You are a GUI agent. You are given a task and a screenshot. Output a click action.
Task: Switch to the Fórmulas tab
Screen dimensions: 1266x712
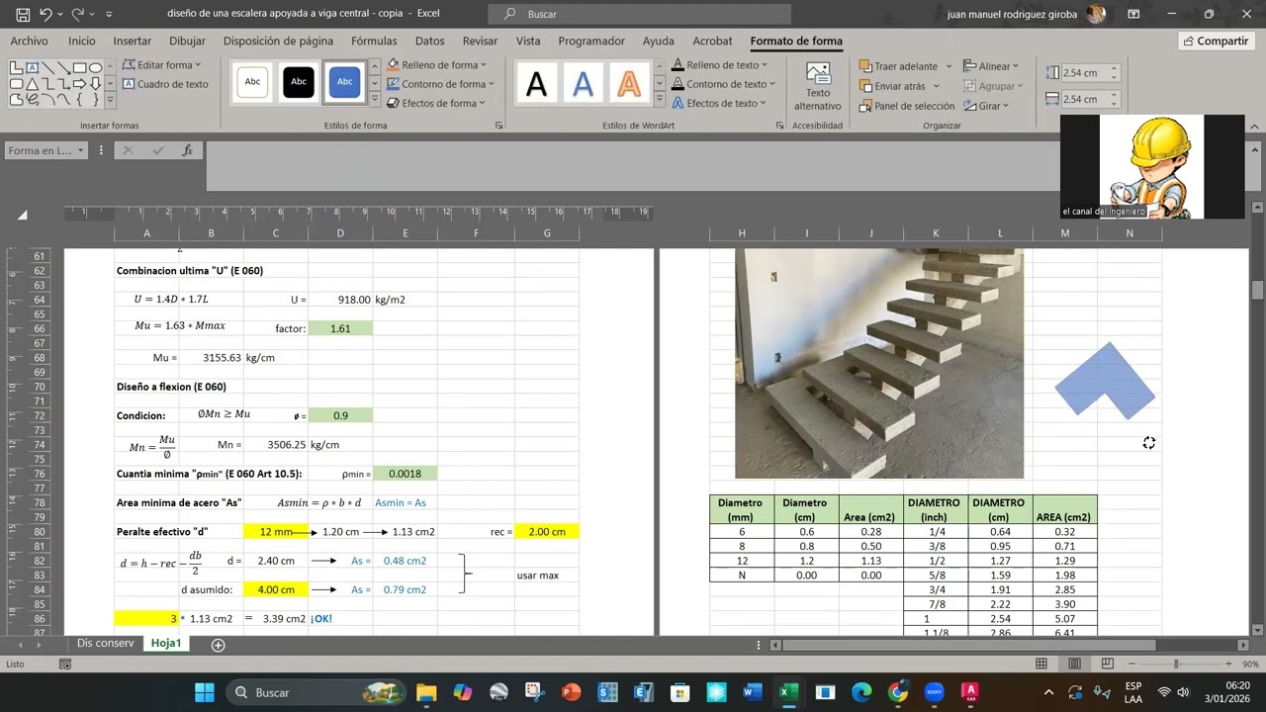pos(374,41)
